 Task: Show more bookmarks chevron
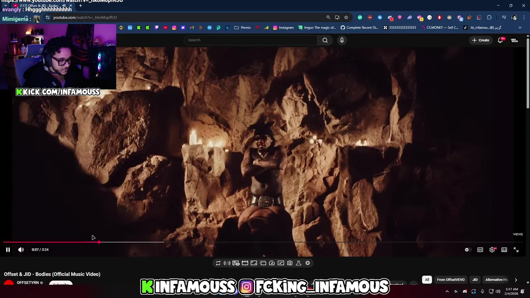pos(520,28)
